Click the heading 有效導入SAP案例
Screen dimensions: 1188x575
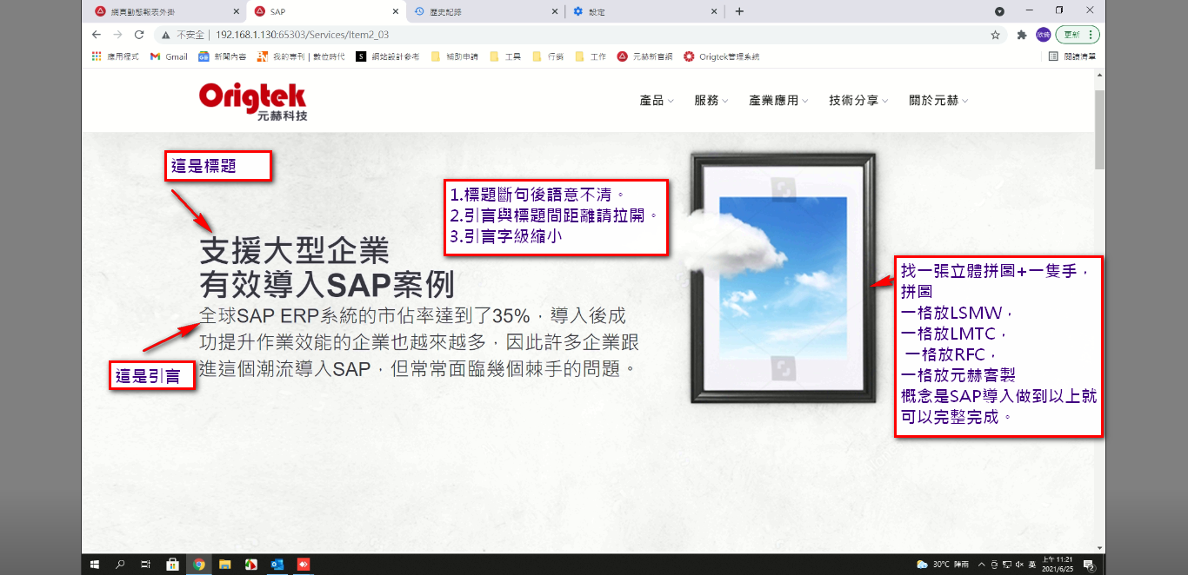[327, 284]
